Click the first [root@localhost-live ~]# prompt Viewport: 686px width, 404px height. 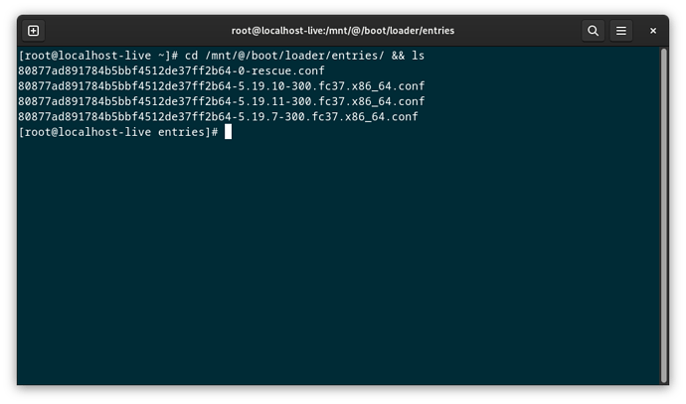point(98,56)
